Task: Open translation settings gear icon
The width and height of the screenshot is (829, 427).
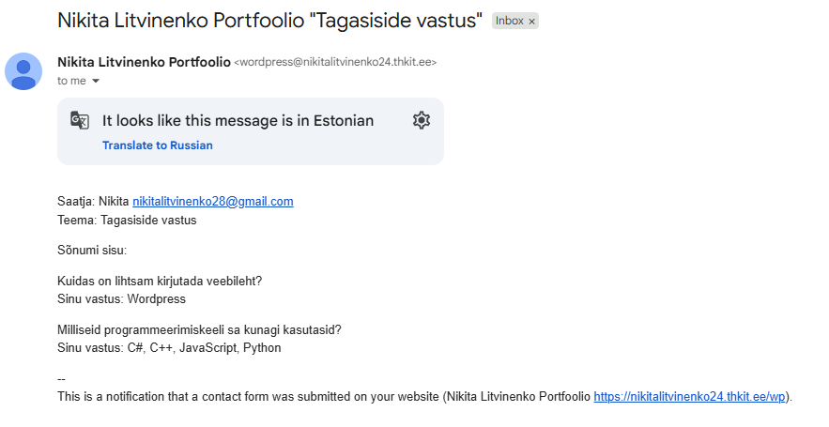Action: (x=422, y=120)
